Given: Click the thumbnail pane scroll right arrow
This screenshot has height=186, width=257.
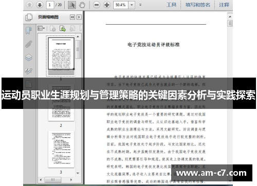Looking at the screenshot, I should click(x=71, y=180).
